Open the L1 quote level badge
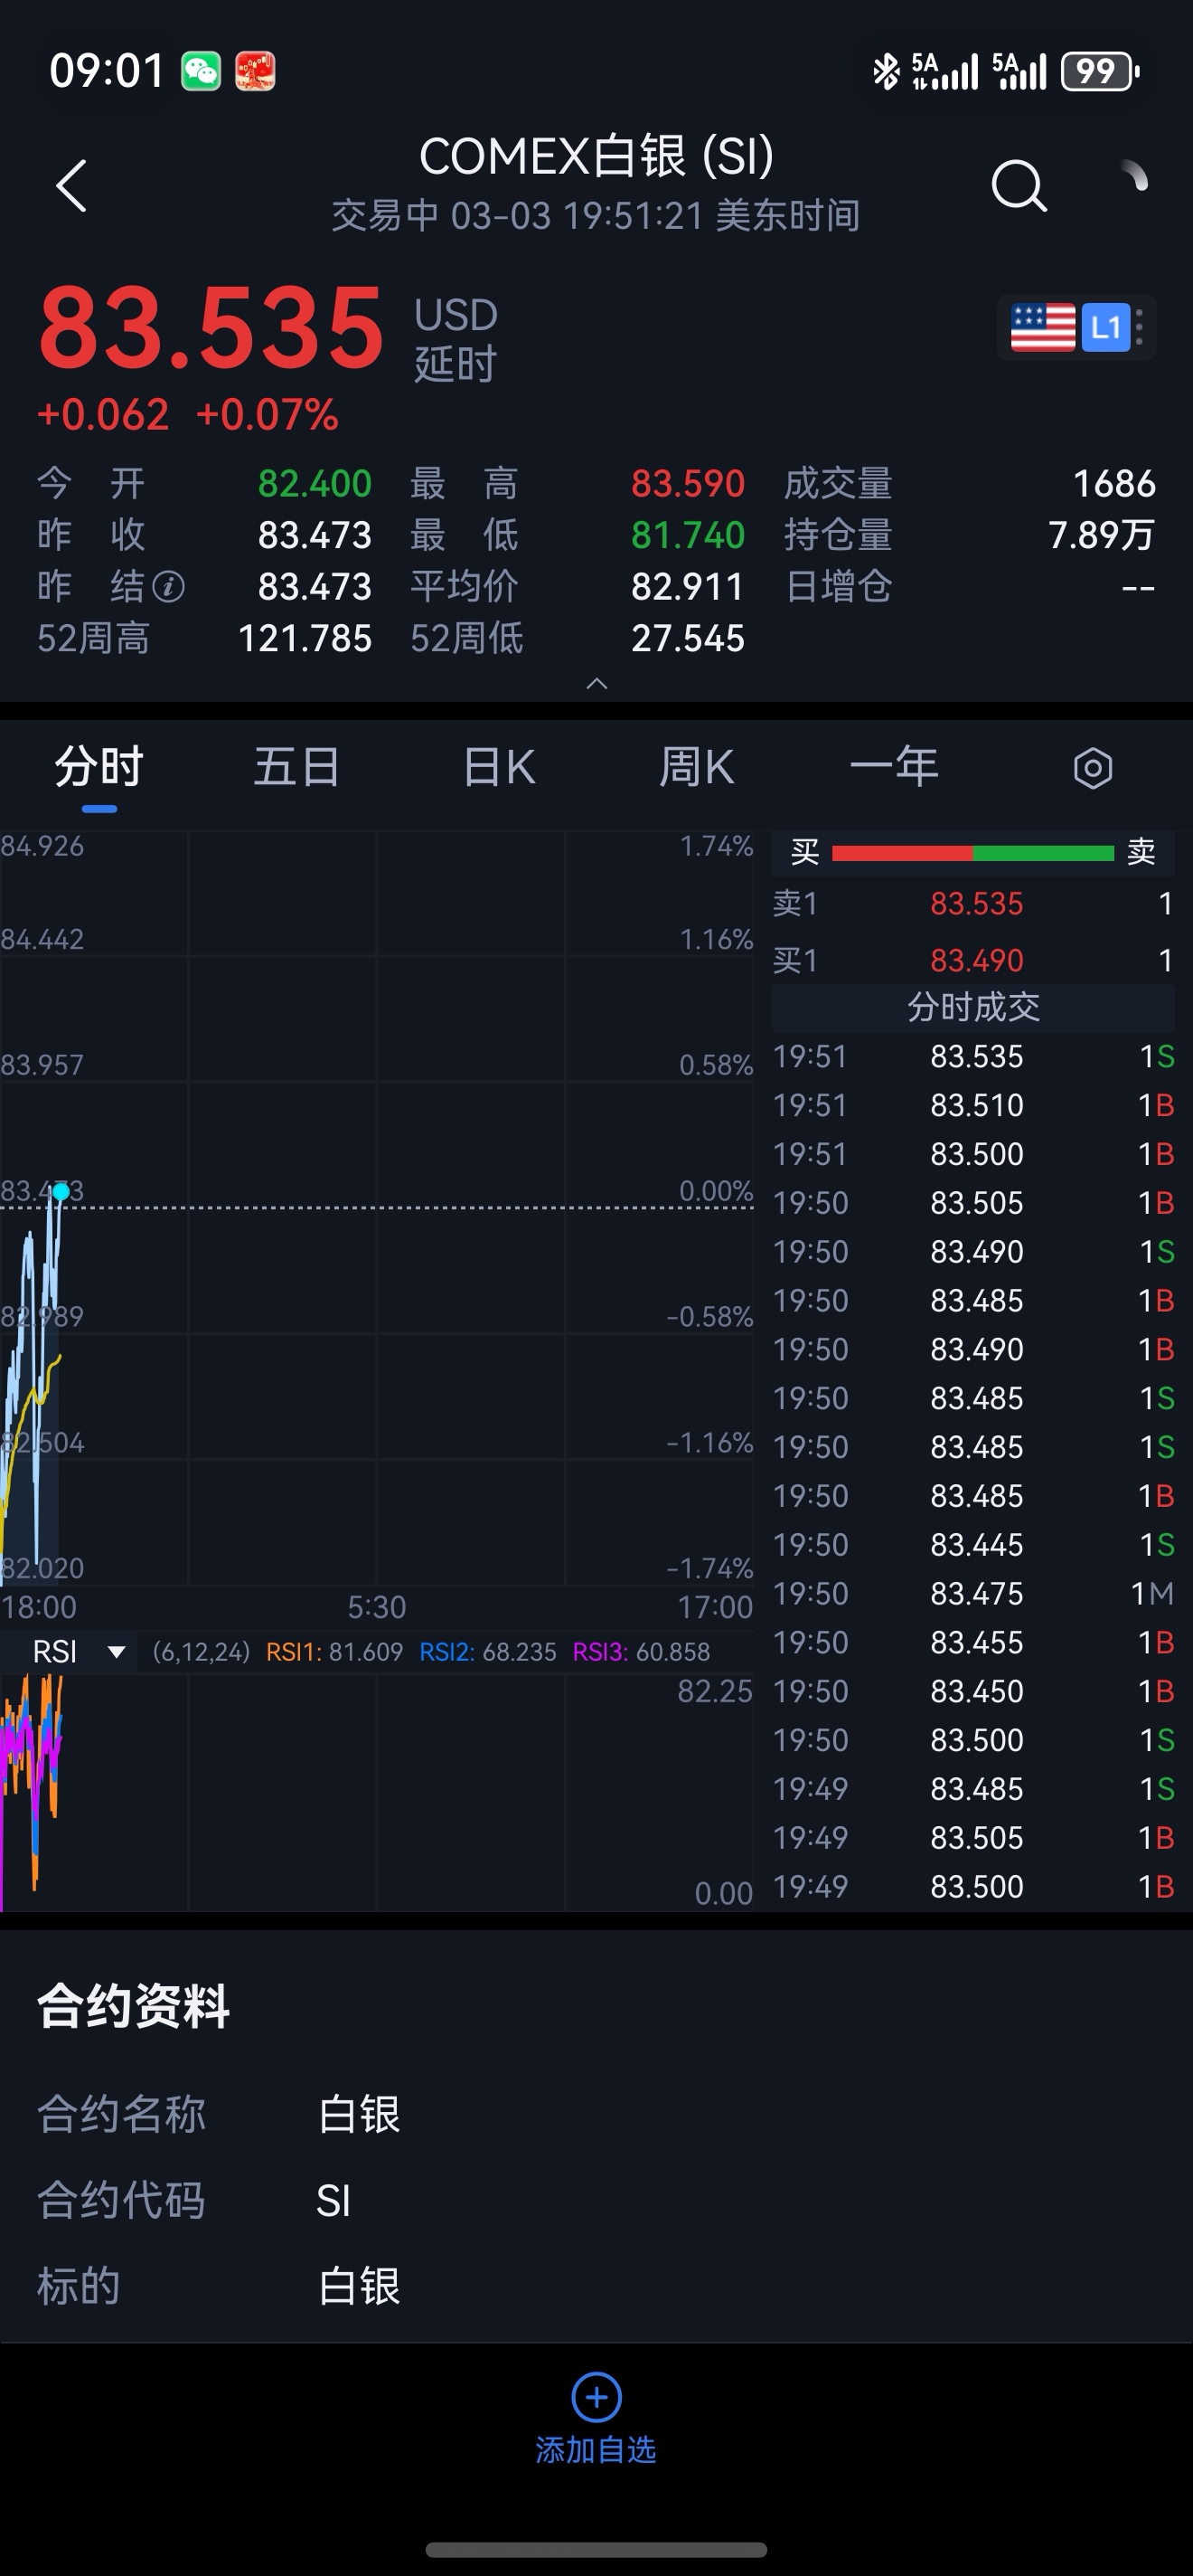Screen dimensions: 1193x2576 1105,328
